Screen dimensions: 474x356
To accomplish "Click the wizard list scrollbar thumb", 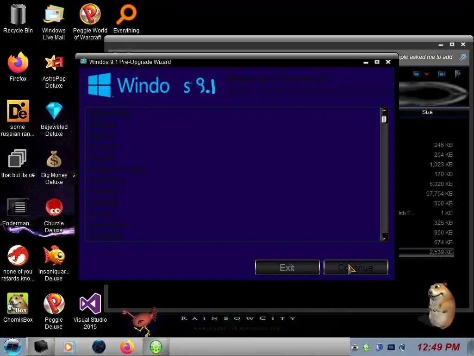I will 384,118.
